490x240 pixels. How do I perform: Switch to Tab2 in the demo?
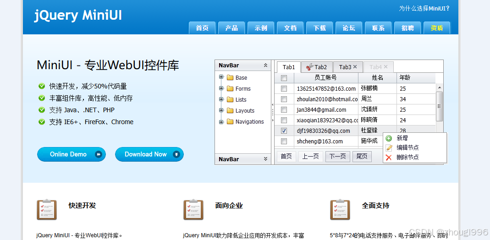click(317, 67)
